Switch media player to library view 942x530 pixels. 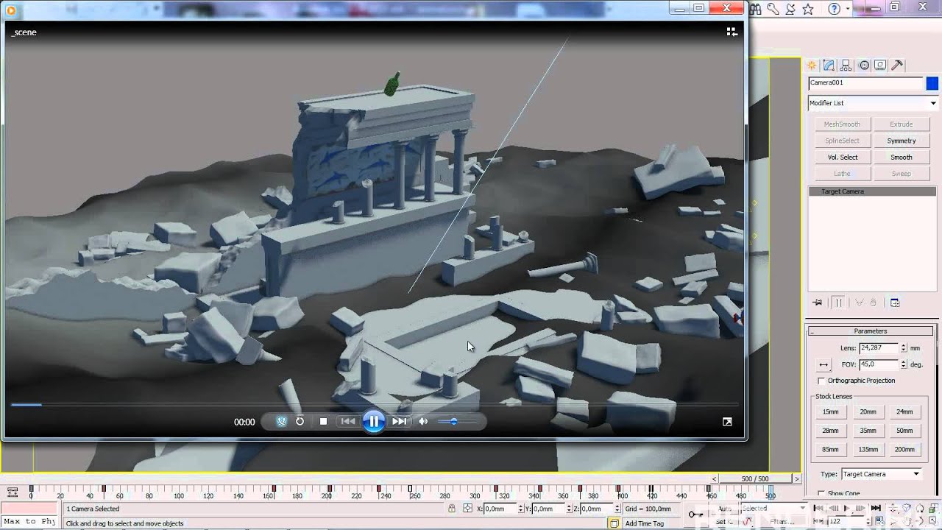(x=732, y=32)
